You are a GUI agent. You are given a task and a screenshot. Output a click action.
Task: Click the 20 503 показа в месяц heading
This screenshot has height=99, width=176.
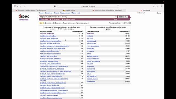pos(65,29)
